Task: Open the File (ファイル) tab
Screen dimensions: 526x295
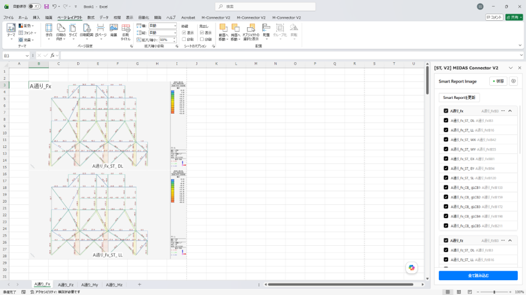Action: click(x=8, y=17)
